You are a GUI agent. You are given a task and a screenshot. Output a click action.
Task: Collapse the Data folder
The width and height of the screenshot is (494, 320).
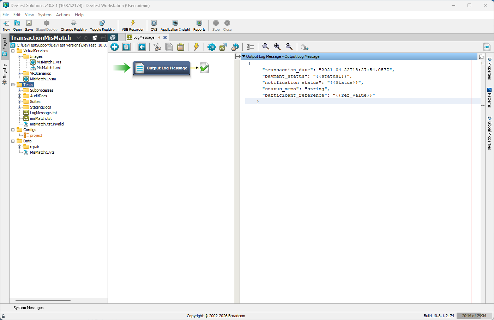13,141
